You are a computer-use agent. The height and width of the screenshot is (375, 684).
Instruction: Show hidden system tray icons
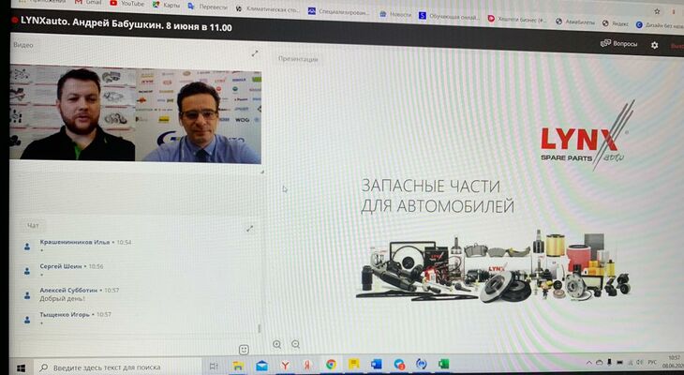pos(589,363)
